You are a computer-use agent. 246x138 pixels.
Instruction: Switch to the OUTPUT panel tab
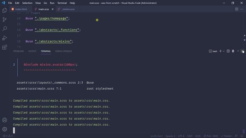[32, 51]
